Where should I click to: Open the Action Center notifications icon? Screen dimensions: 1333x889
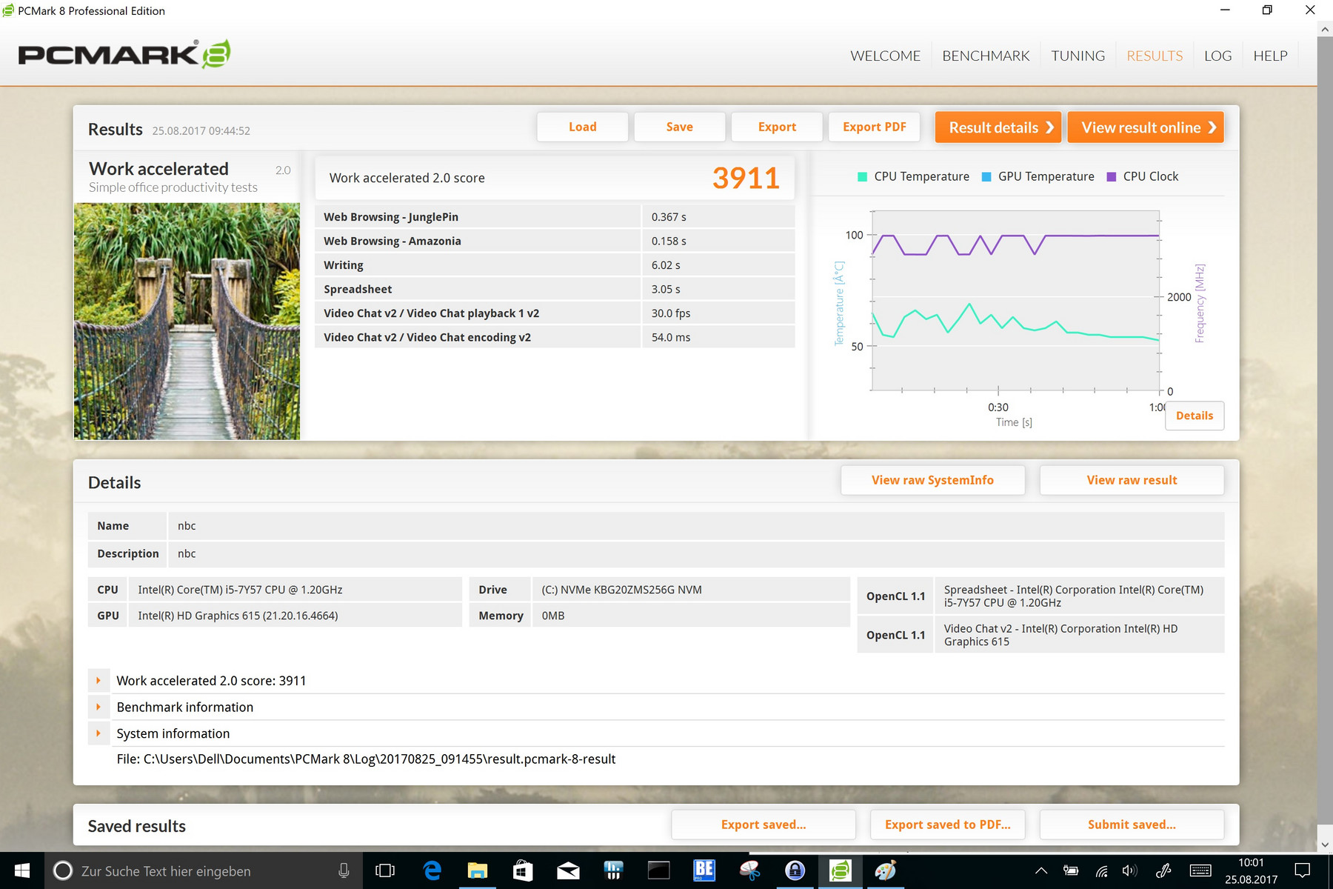click(x=1303, y=870)
